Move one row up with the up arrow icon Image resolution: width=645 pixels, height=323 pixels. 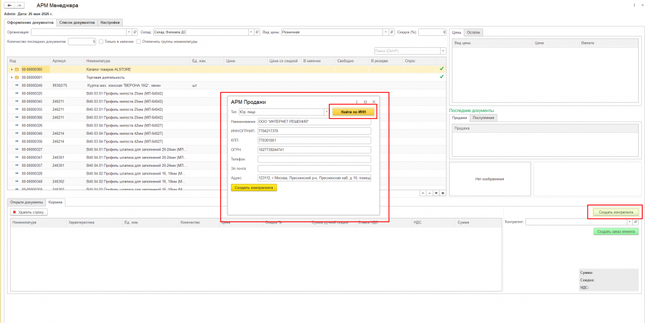coord(430,192)
